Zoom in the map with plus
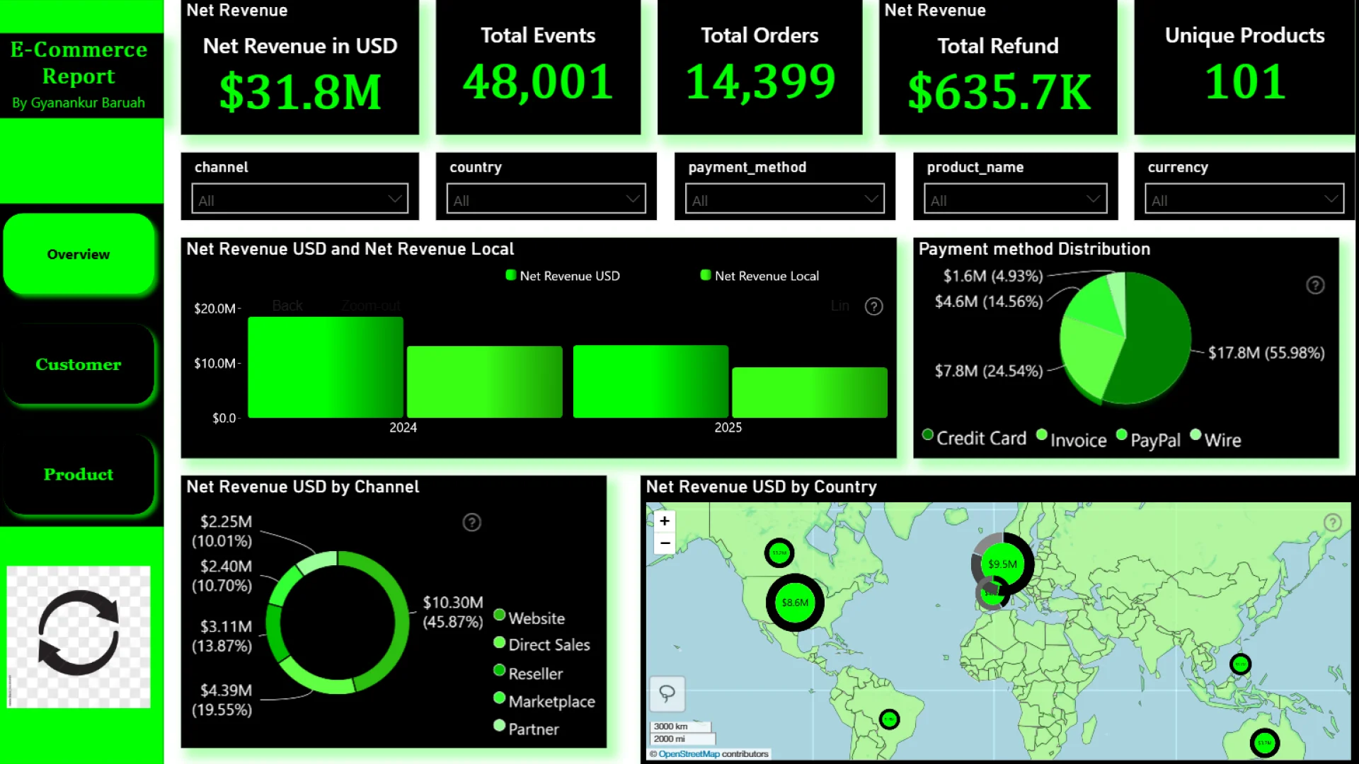 tap(665, 521)
